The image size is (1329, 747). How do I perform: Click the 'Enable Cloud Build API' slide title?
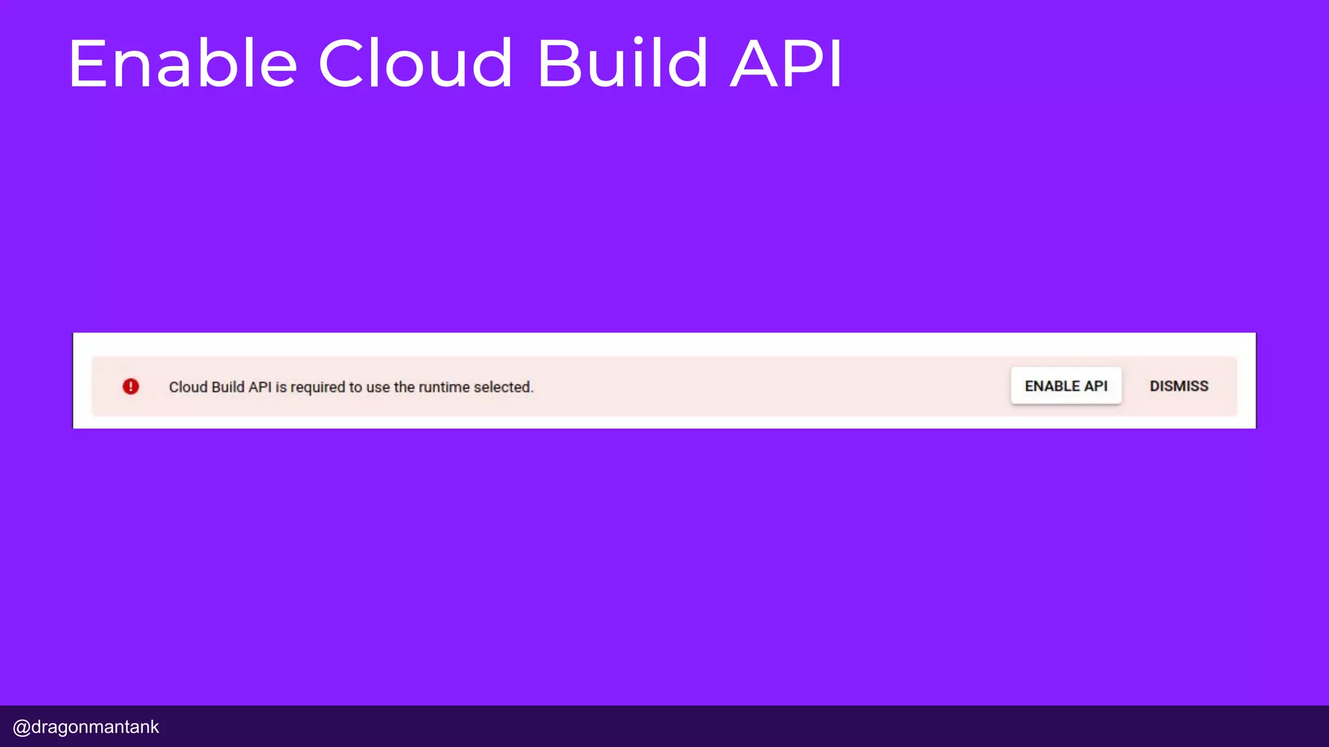pyautogui.click(x=455, y=63)
